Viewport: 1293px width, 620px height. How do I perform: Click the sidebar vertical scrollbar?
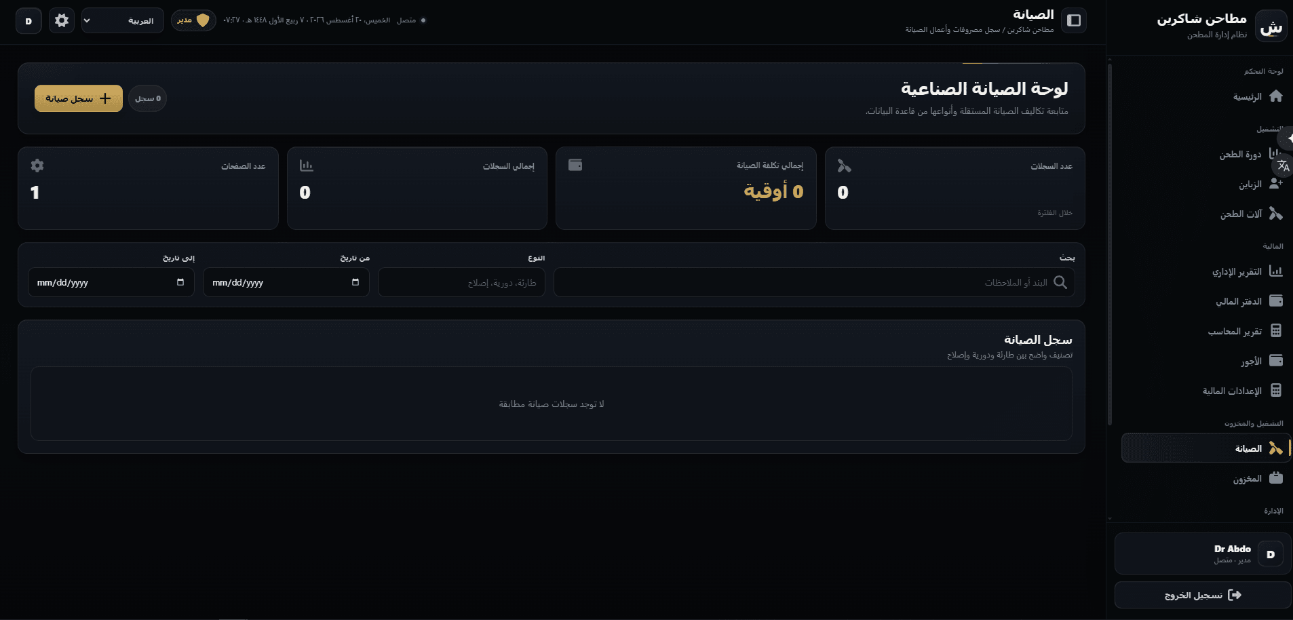[x=1110, y=244]
